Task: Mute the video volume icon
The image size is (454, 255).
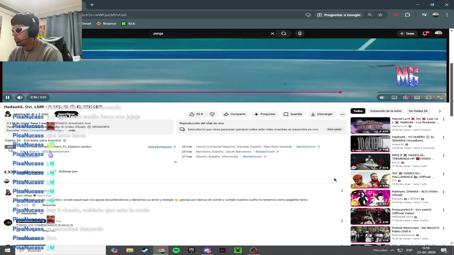Action: (20, 97)
